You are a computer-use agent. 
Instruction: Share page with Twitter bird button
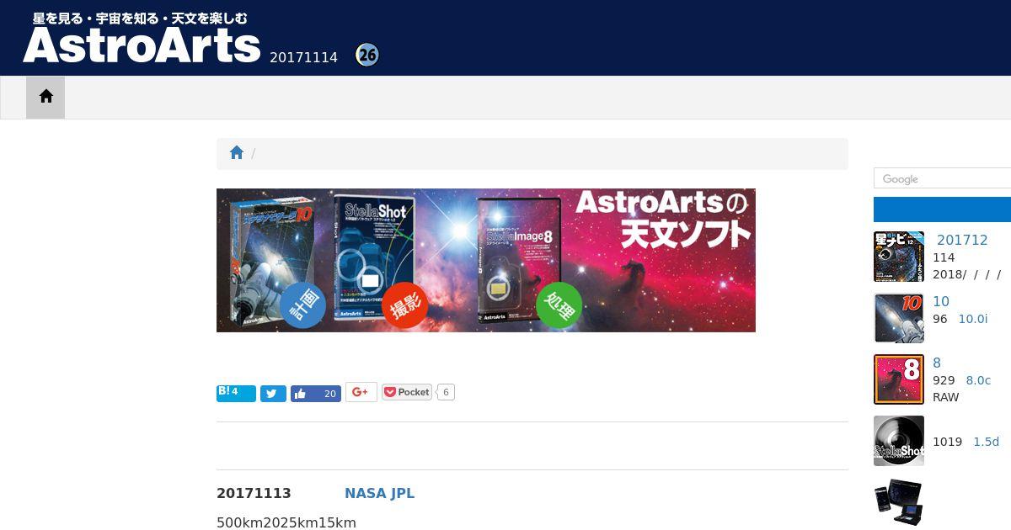(x=273, y=393)
